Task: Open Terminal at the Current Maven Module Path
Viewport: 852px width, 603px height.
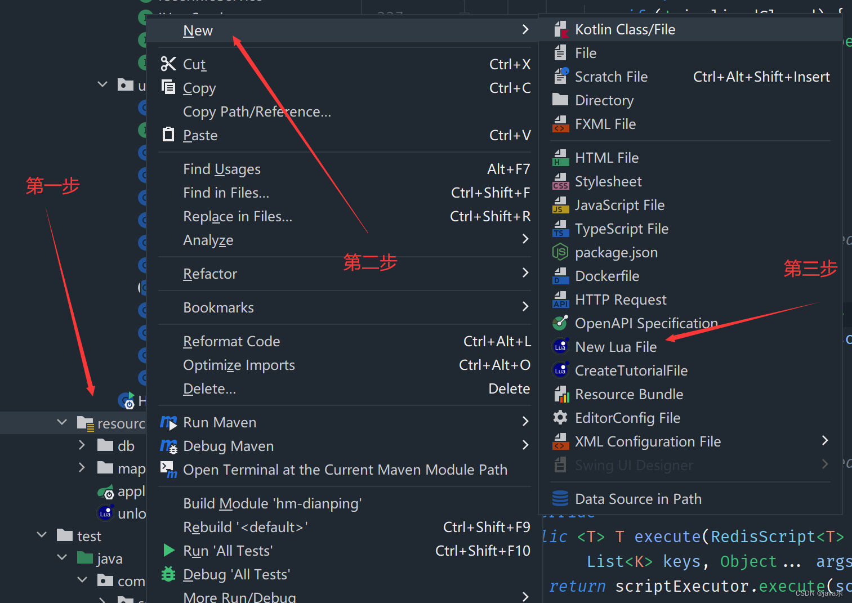Action: coord(345,469)
